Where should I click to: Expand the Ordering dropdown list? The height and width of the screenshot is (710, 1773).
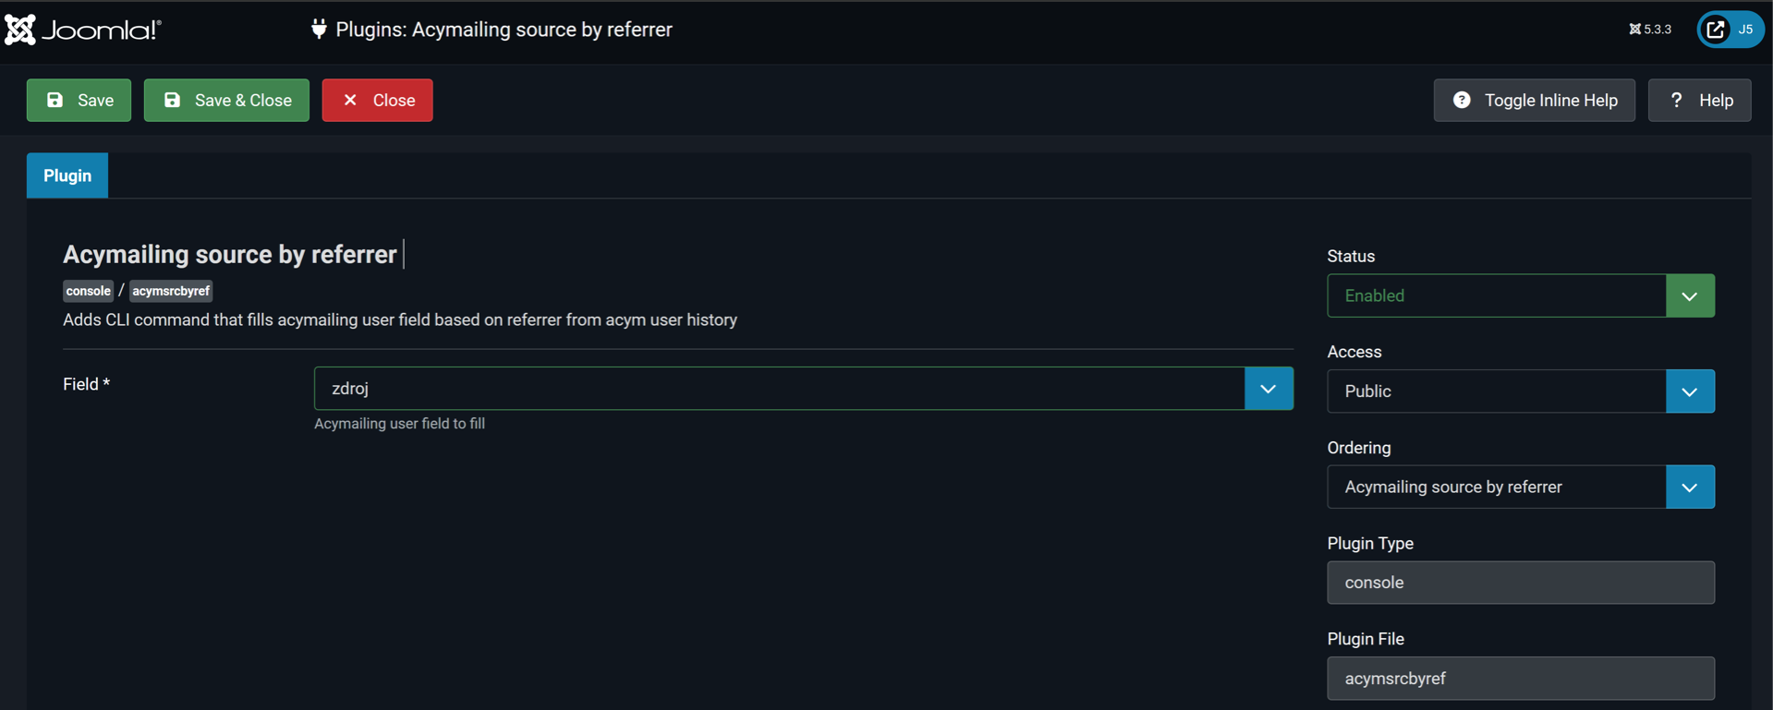tap(1520, 487)
